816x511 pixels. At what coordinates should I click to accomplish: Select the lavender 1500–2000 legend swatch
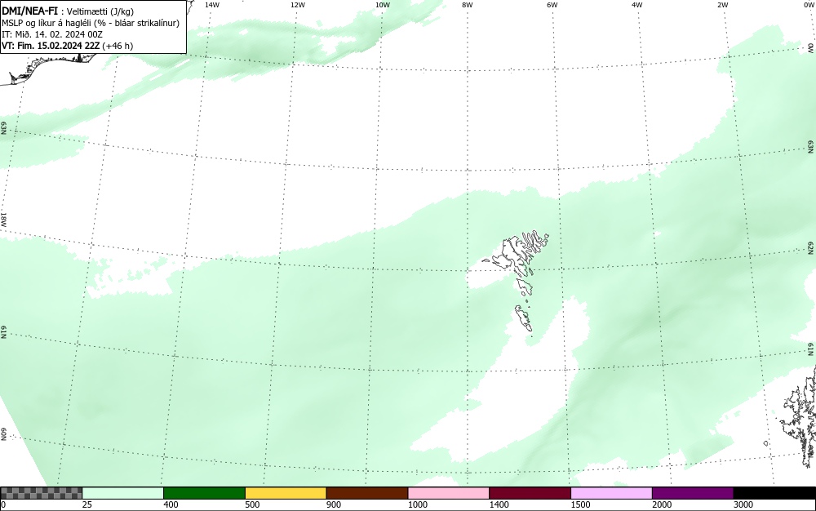click(611, 493)
